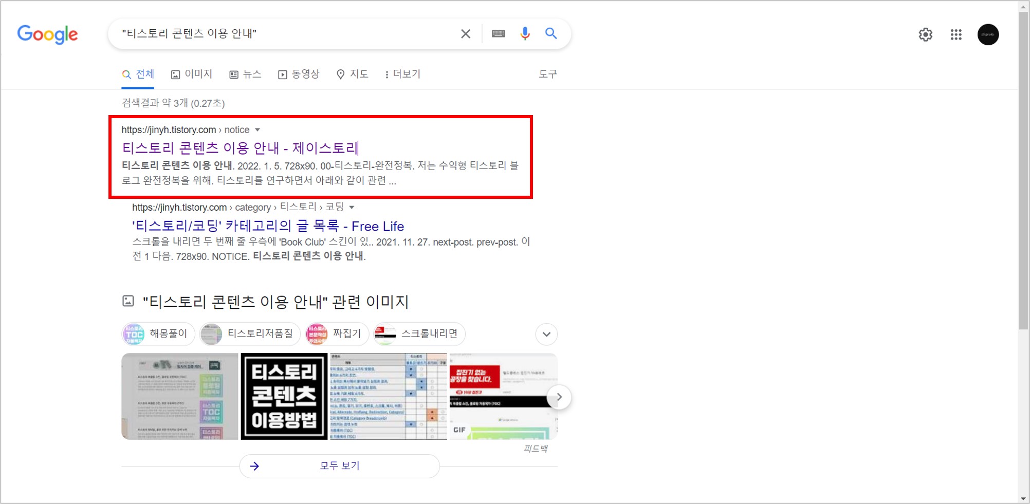Screen dimensions: 1030x504
Task: Open settings gear icon
Action: point(926,34)
